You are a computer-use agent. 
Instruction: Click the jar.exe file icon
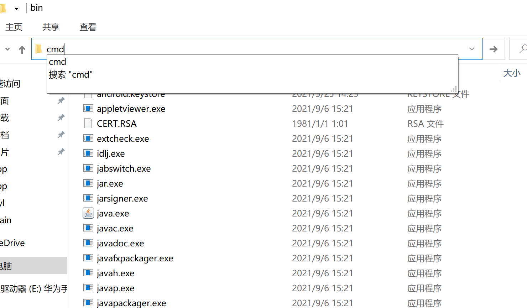[88, 183]
